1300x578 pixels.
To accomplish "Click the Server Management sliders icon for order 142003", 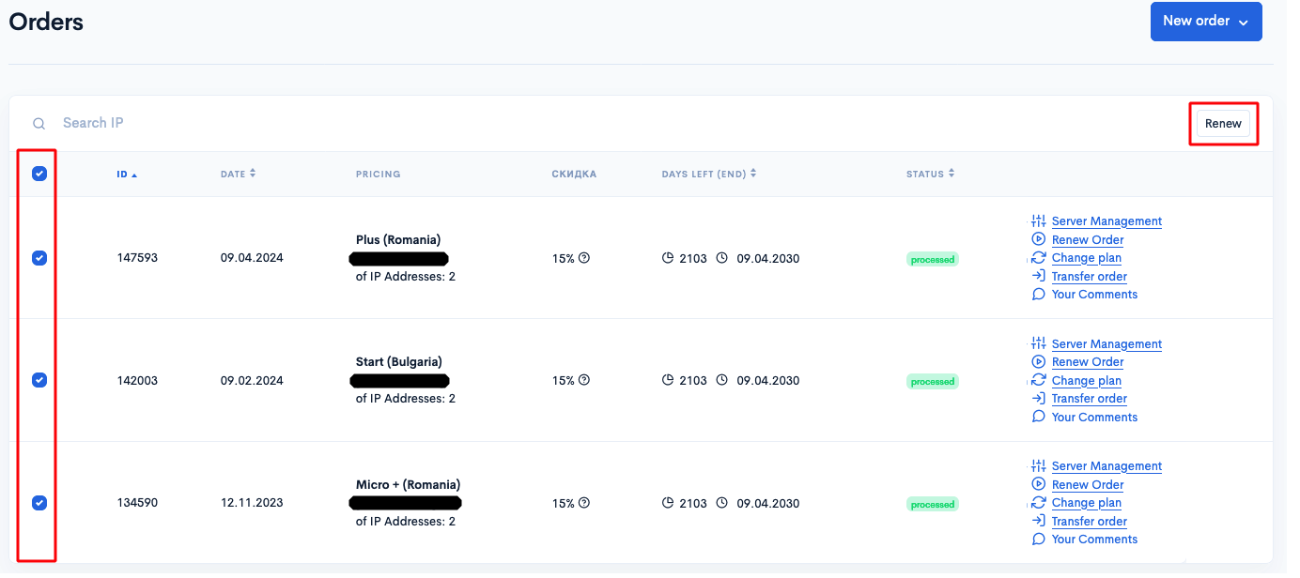I will (1038, 343).
